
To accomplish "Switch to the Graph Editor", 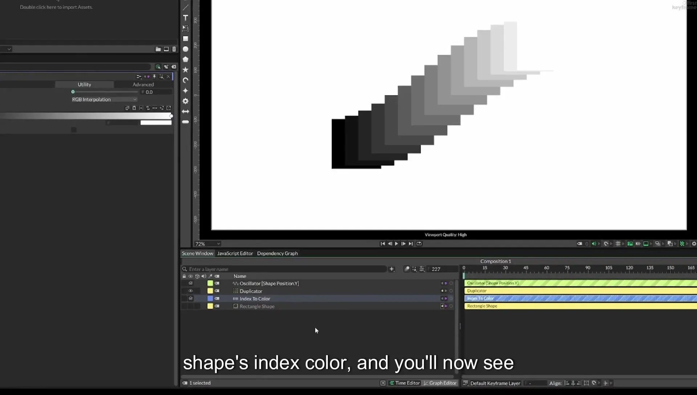I will click(x=440, y=383).
